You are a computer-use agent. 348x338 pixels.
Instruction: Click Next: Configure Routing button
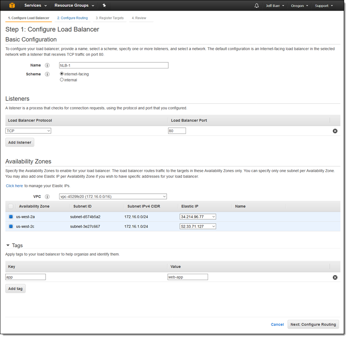313,324
